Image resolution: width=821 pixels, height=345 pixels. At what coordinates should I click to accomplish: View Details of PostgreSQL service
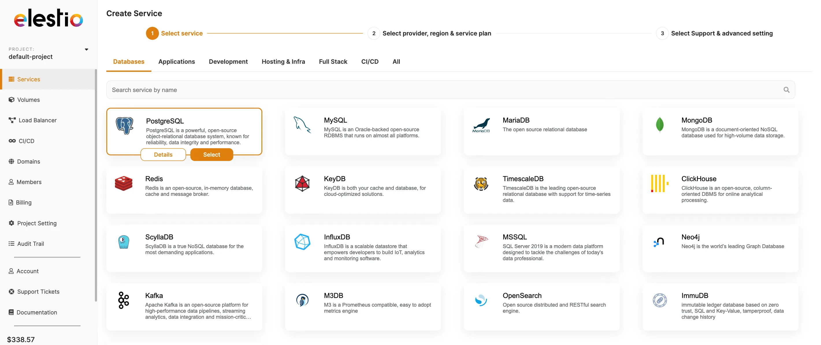tap(163, 154)
